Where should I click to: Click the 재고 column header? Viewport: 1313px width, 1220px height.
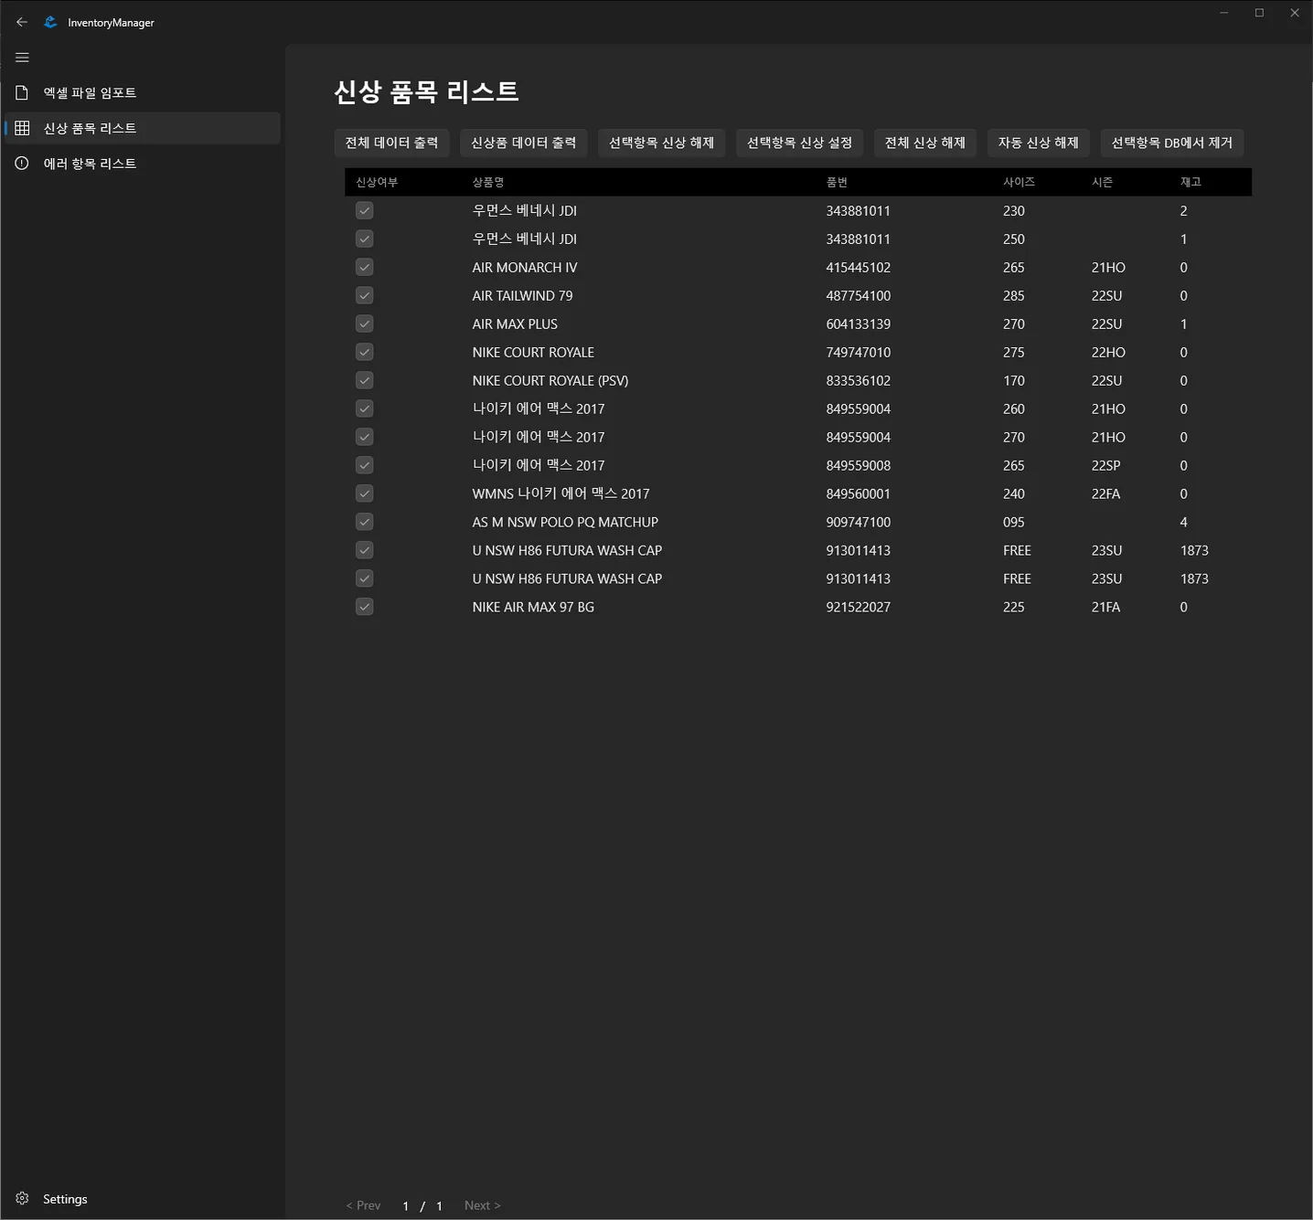[x=1190, y=182]
